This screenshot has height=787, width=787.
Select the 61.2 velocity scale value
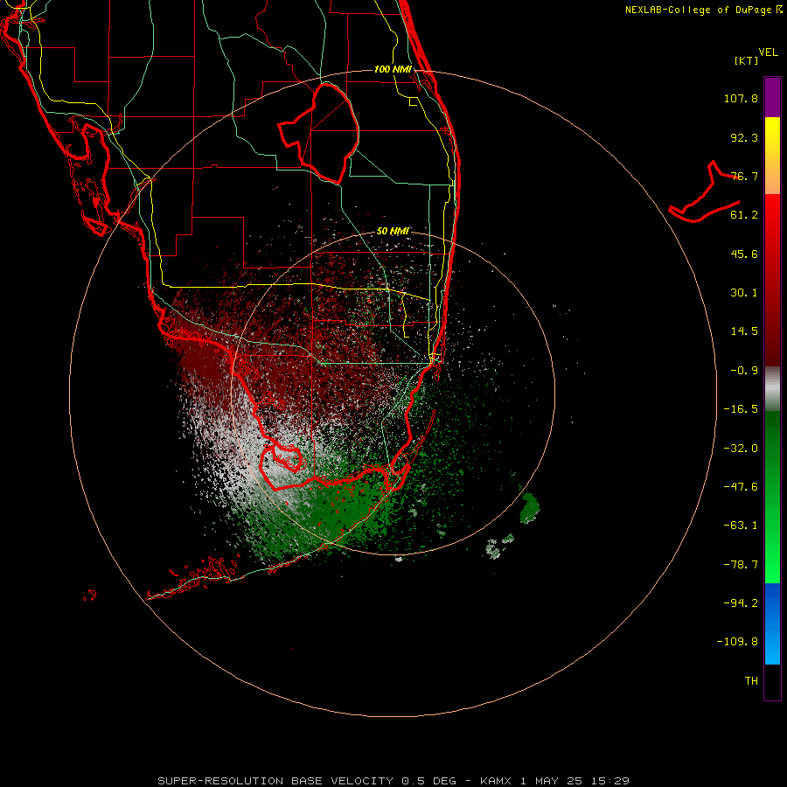pos(744,215)
